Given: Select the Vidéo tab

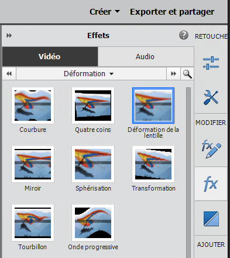Looking at the screenshot, I should tap(50, 57).
